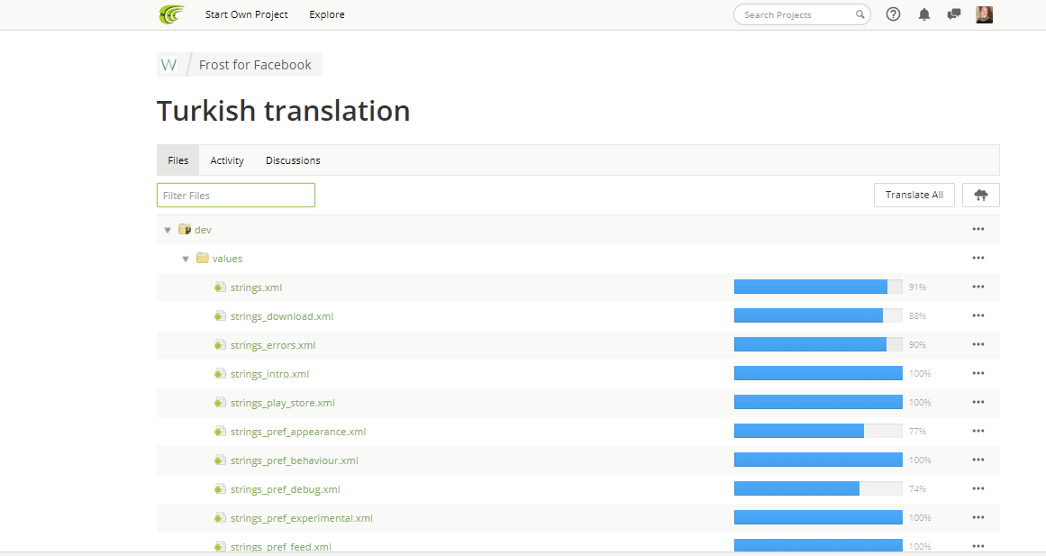Screen dimensions: 1046x556
Task: Click the dev folder icon
Action: [185, 230]
